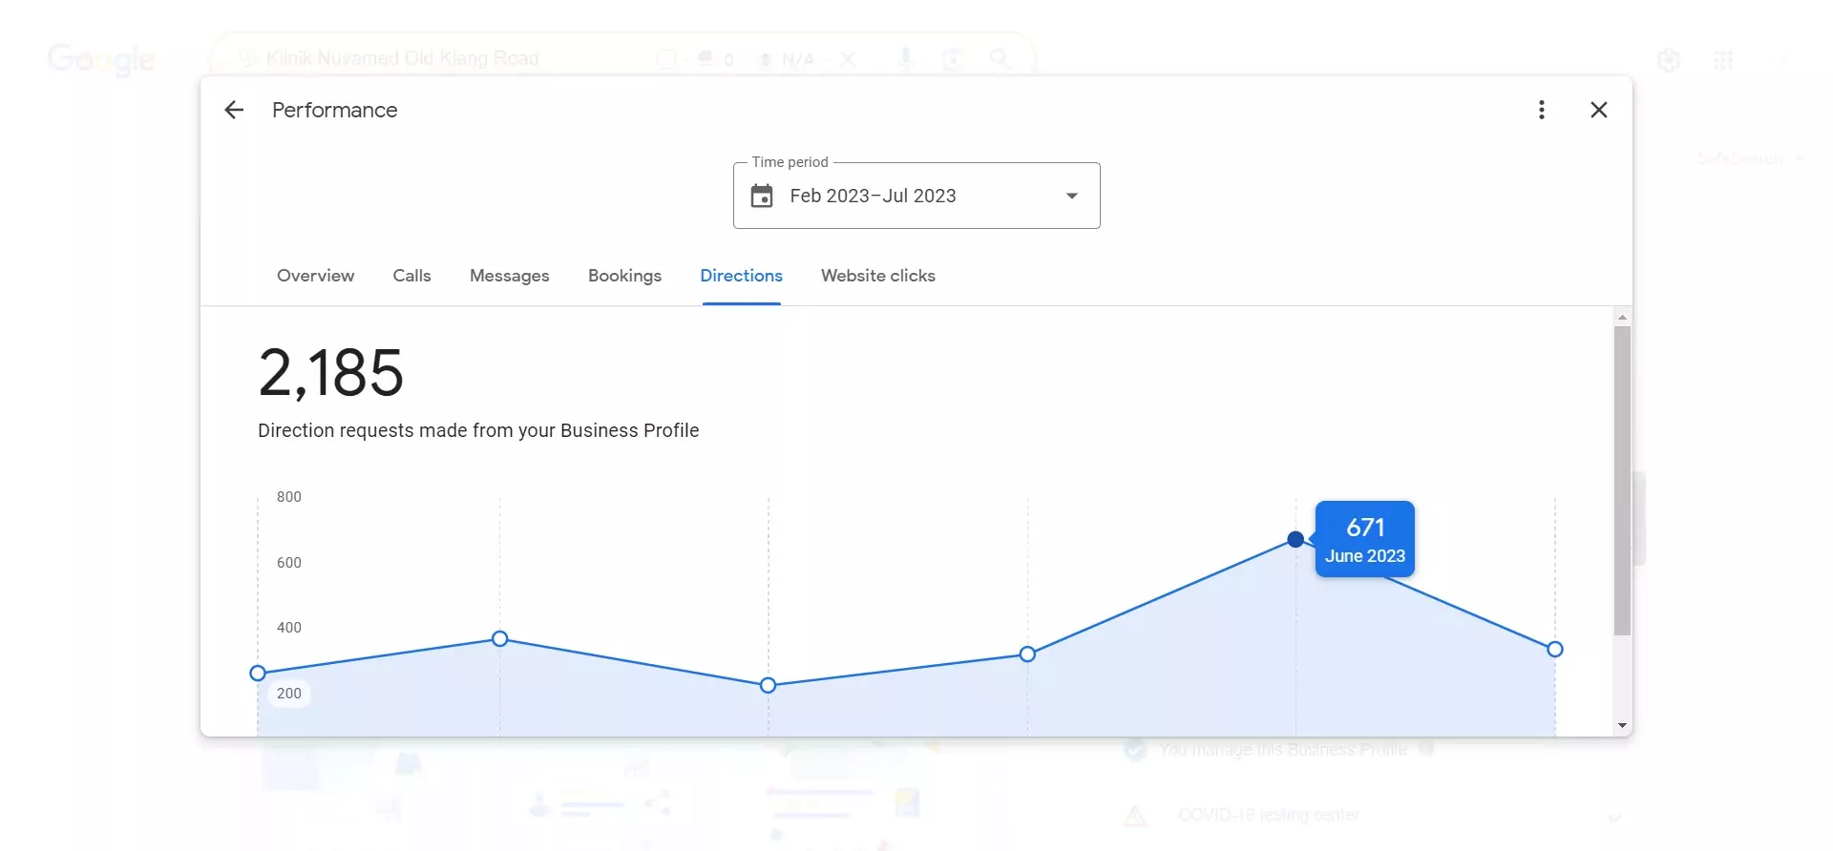Switch to the Overview tab
The height and width of the screenshot is (851, 1833).
point(315,276)
